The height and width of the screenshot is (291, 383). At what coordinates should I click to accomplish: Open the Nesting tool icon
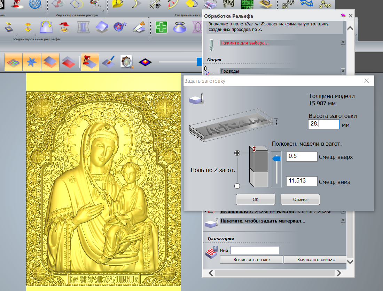[x=229, y=4]
